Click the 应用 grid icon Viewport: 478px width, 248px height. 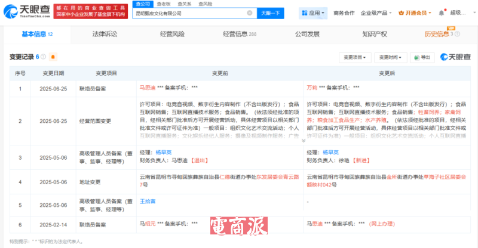(x=304, y=13)
